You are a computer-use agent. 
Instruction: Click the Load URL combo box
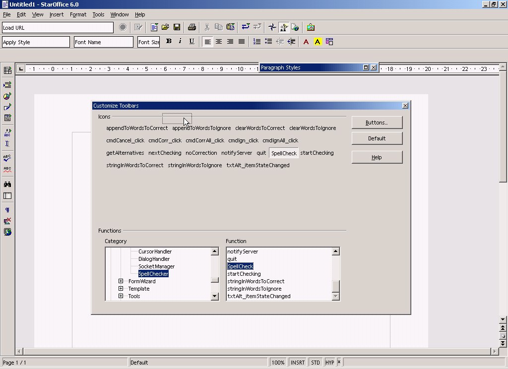(58, 28)
